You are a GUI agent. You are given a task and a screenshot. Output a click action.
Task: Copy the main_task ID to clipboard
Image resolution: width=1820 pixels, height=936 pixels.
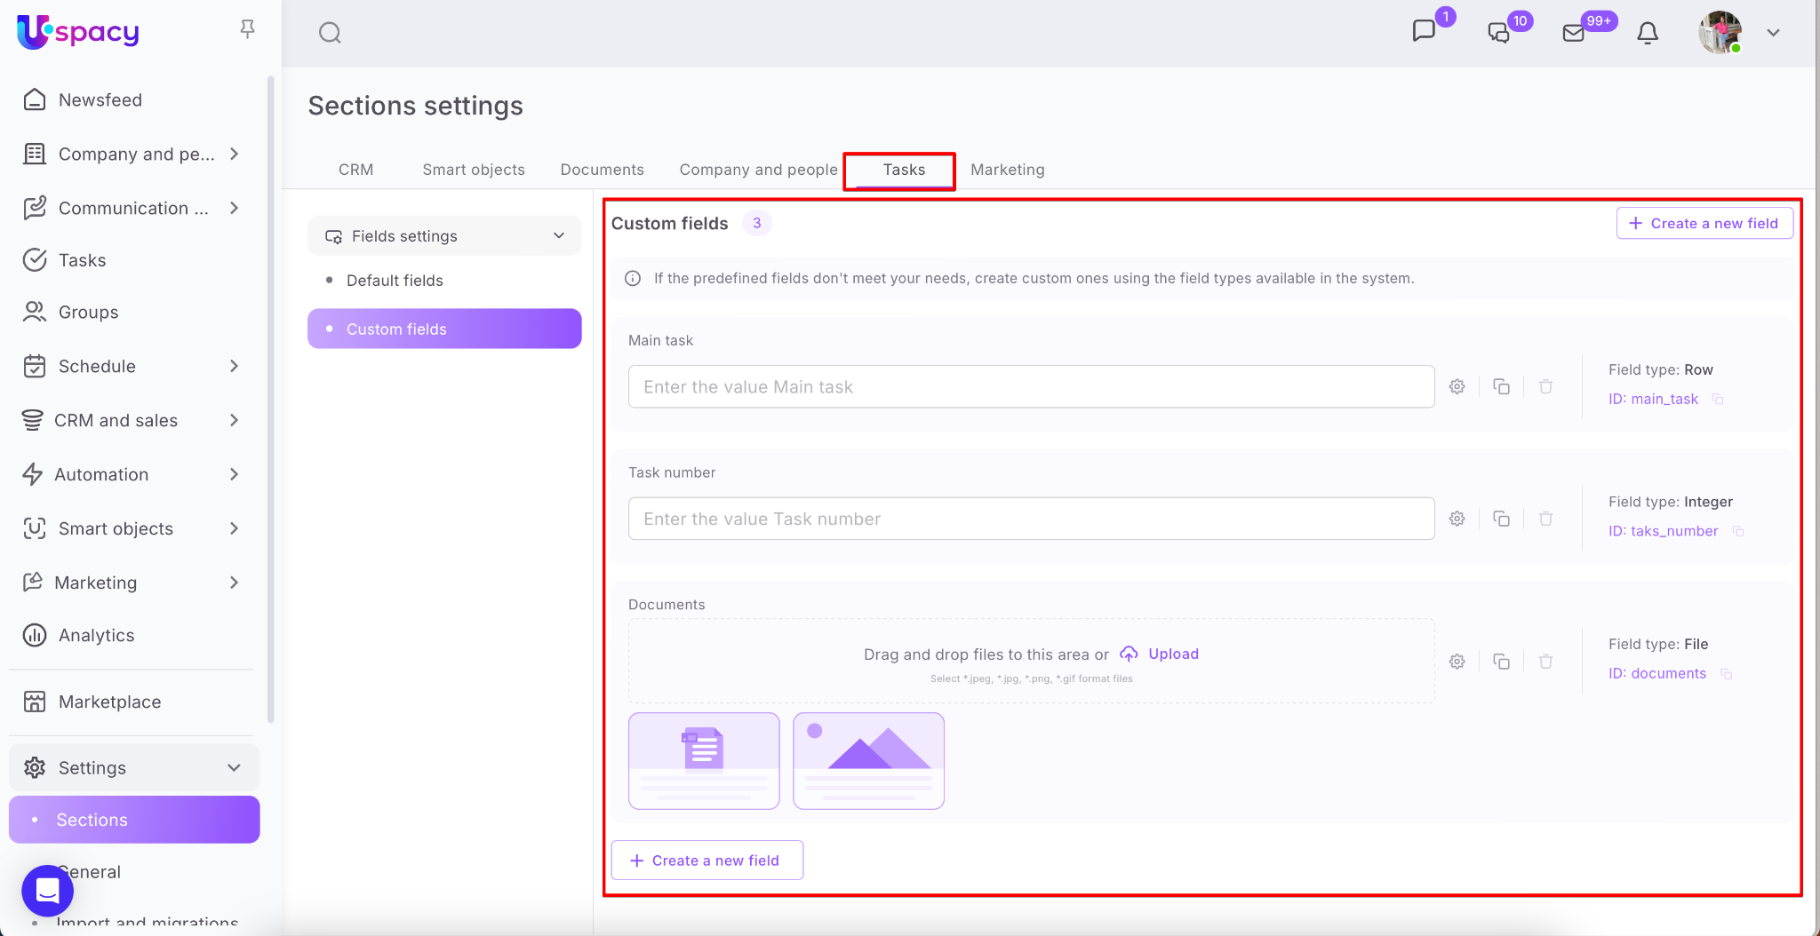coord(1718,400)
